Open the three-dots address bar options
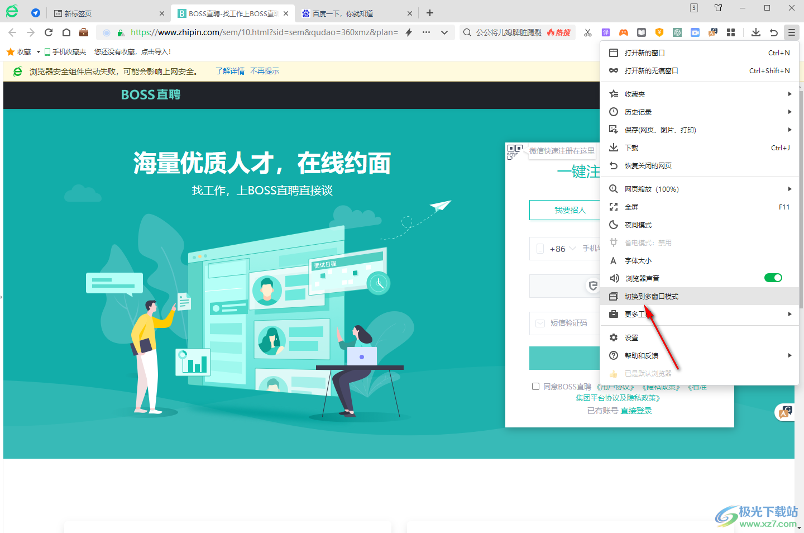This screenshot has height=533, width=804. 426,32
